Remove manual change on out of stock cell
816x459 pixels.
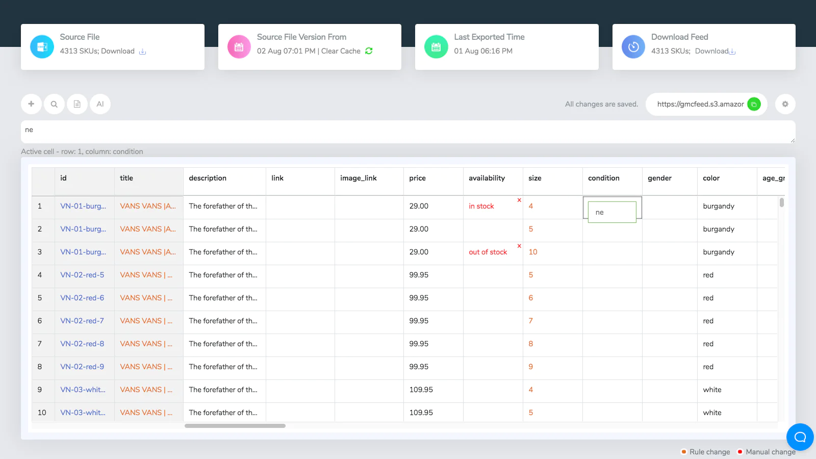pyautogui.click(x=519, y=246)
